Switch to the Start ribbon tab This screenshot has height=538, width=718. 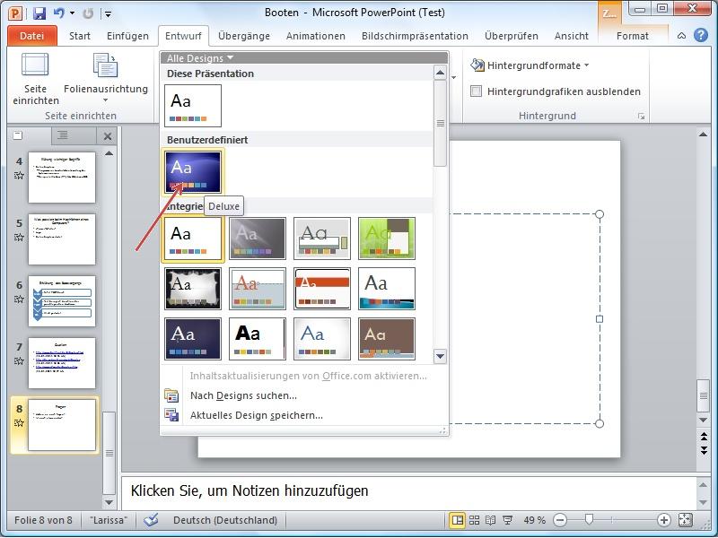coord(80,36)
